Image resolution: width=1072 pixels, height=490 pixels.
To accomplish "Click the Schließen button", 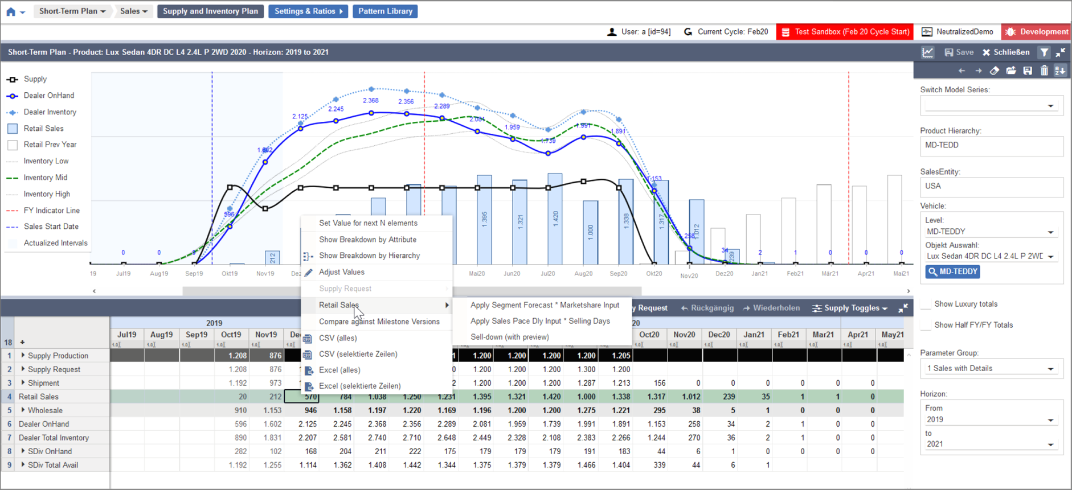I will (x=1006, y=52).
